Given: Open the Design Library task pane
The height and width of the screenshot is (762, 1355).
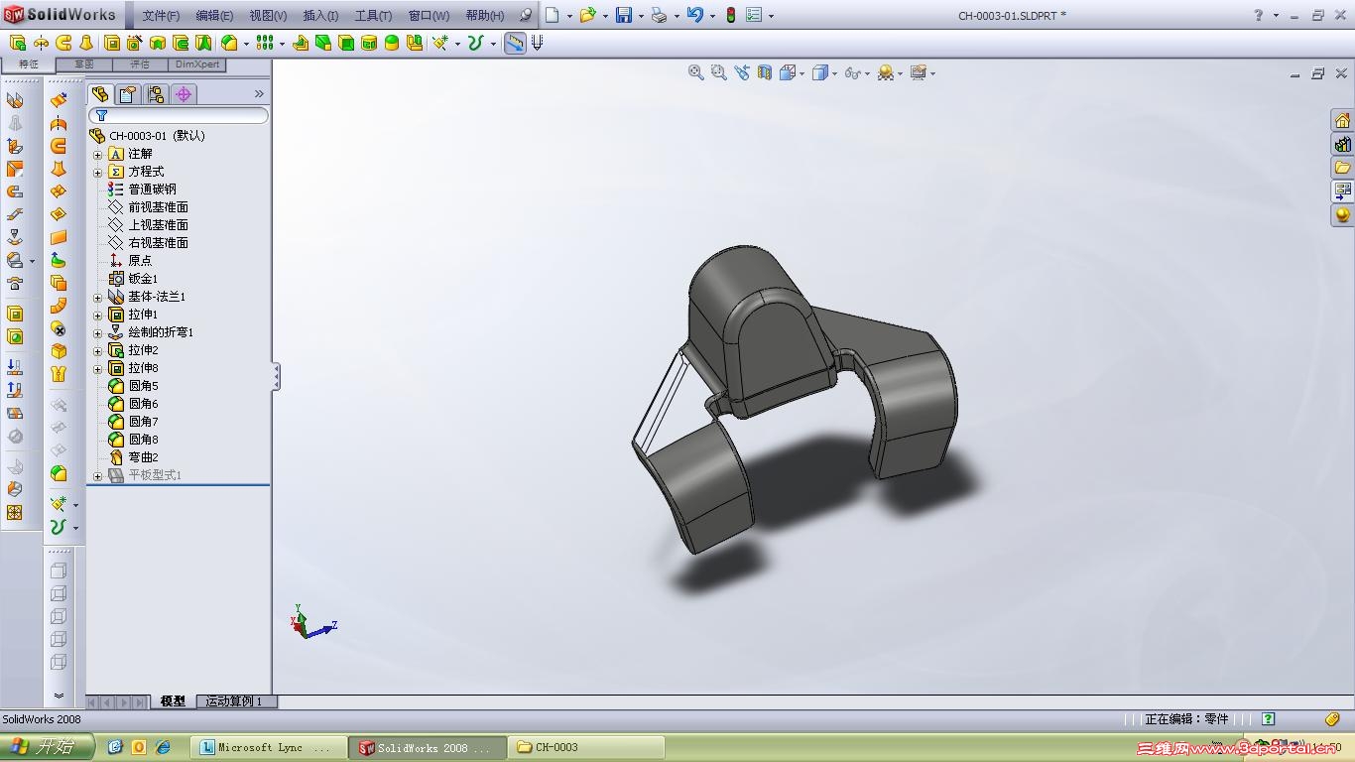Looking at the screenshot, I should point(1342,144).
